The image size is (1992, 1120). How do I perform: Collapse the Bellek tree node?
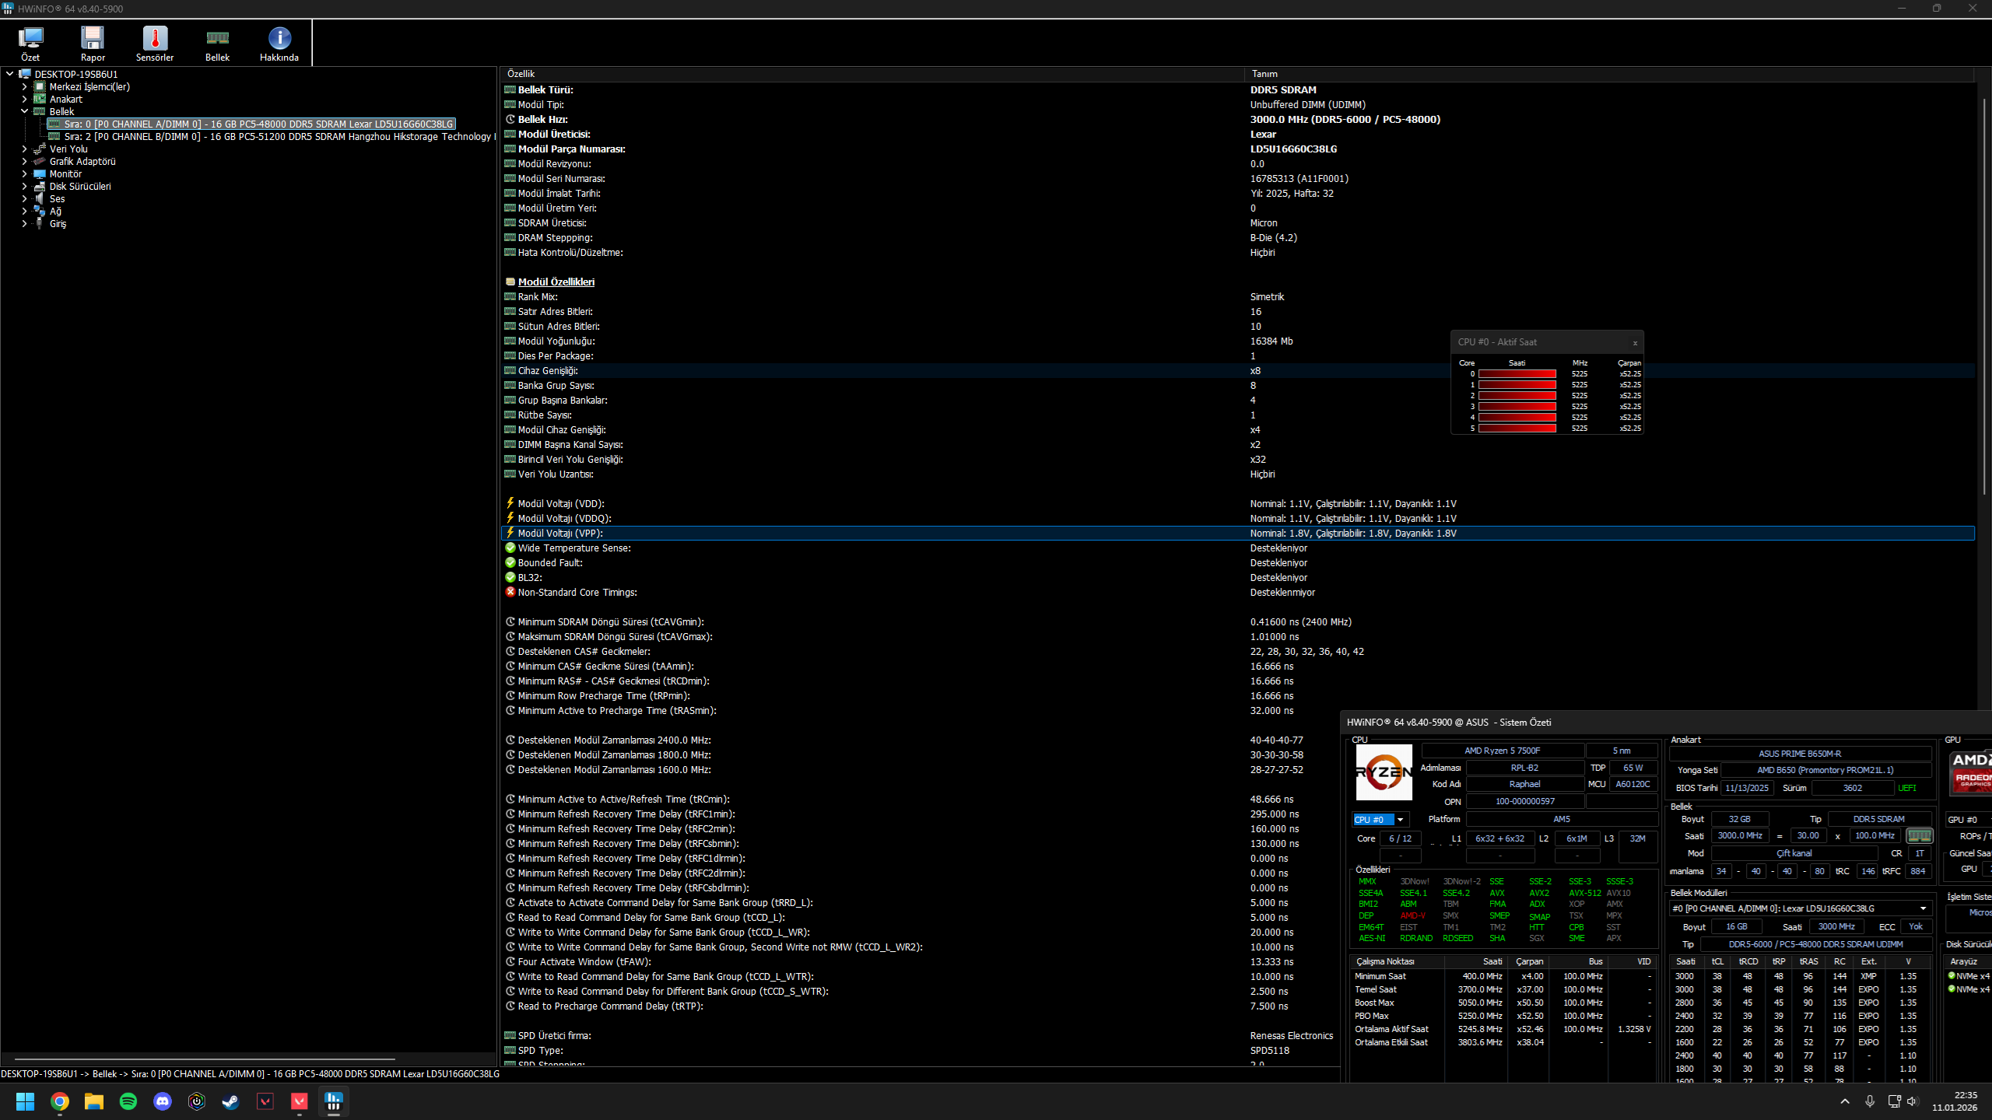tap(24, 111)
